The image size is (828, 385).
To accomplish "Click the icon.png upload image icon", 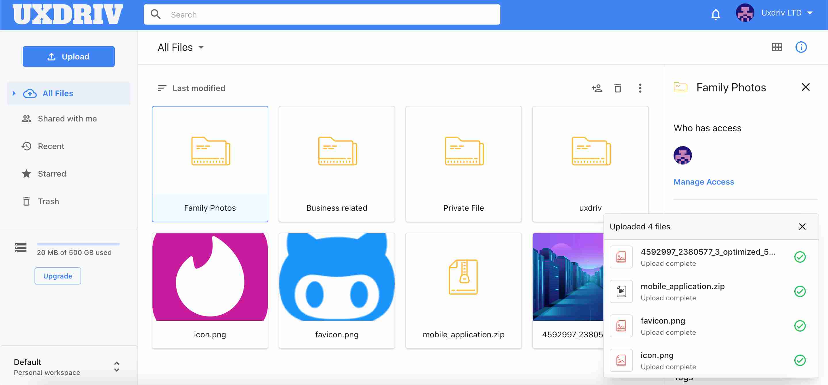I will tap(621, 360).
